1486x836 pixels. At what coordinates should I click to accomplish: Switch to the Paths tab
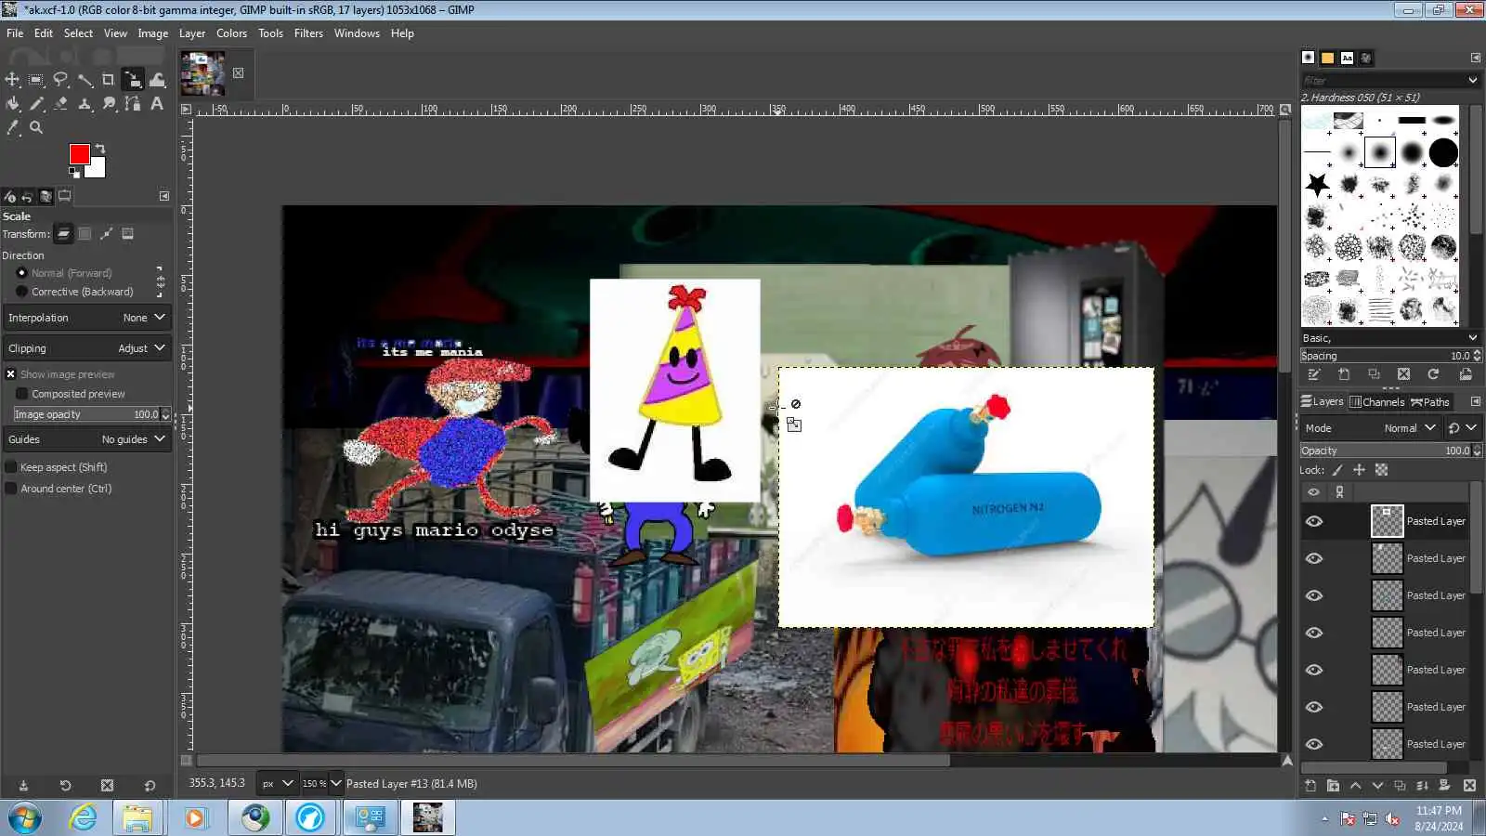[x=1430, y=402]
